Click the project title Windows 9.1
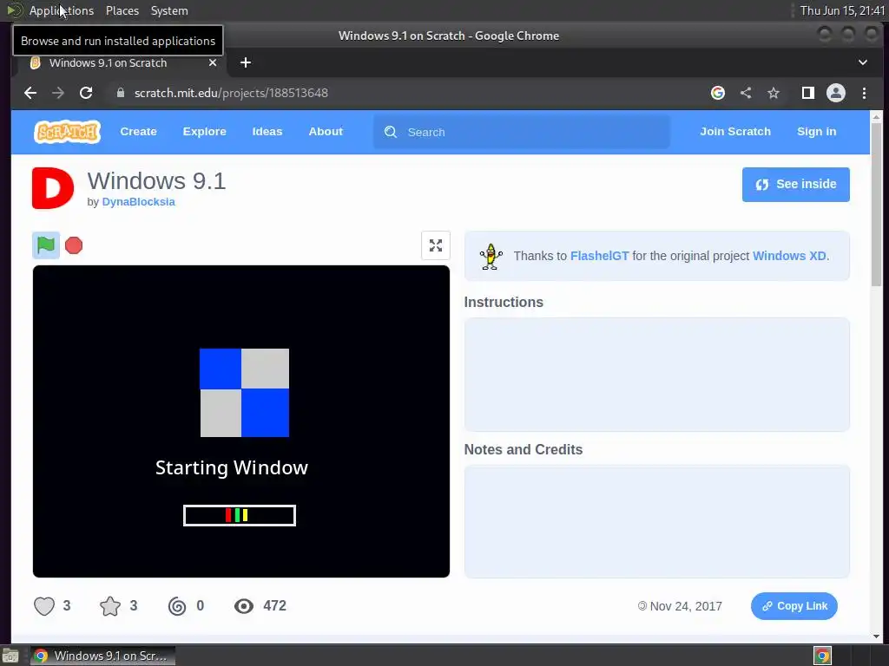 click(156, 180)
